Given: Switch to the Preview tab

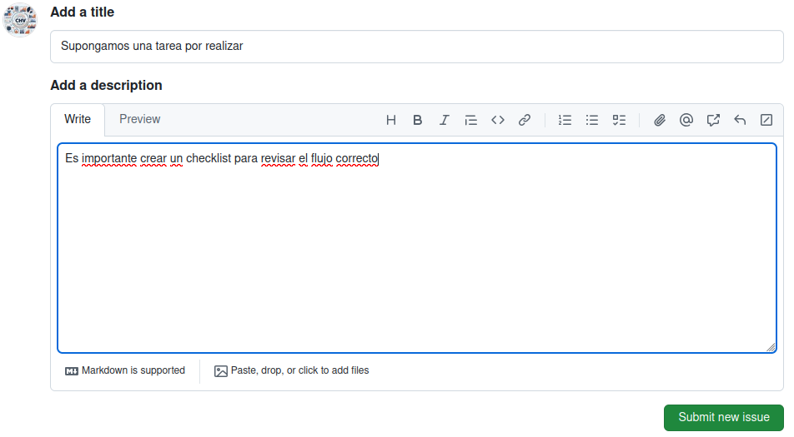Looking at the screenshot, I should 140,119.
